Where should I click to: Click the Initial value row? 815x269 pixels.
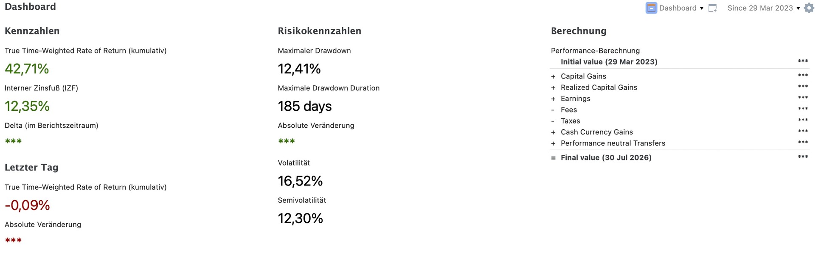pyautogui.click(x=680, y=62)
